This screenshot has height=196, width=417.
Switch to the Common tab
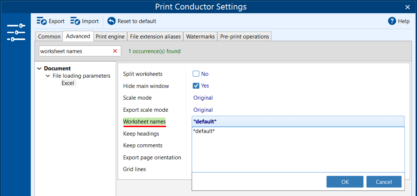click(49, 37)
